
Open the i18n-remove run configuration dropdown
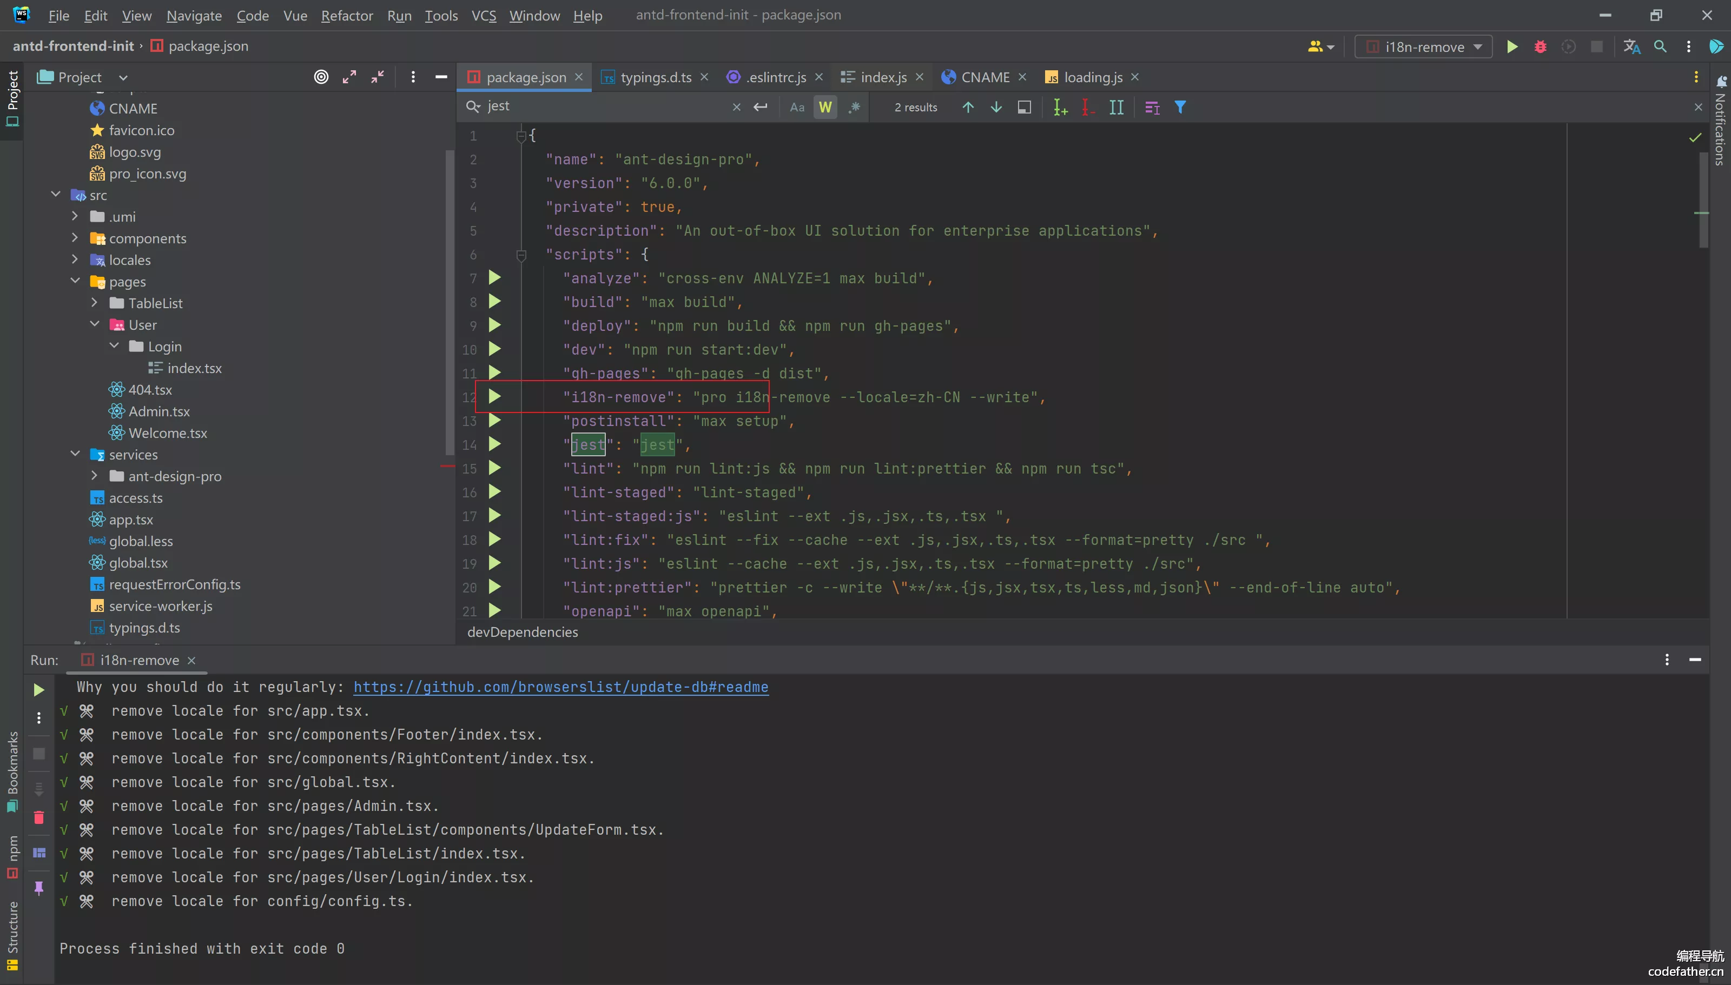coord(1424,46)
